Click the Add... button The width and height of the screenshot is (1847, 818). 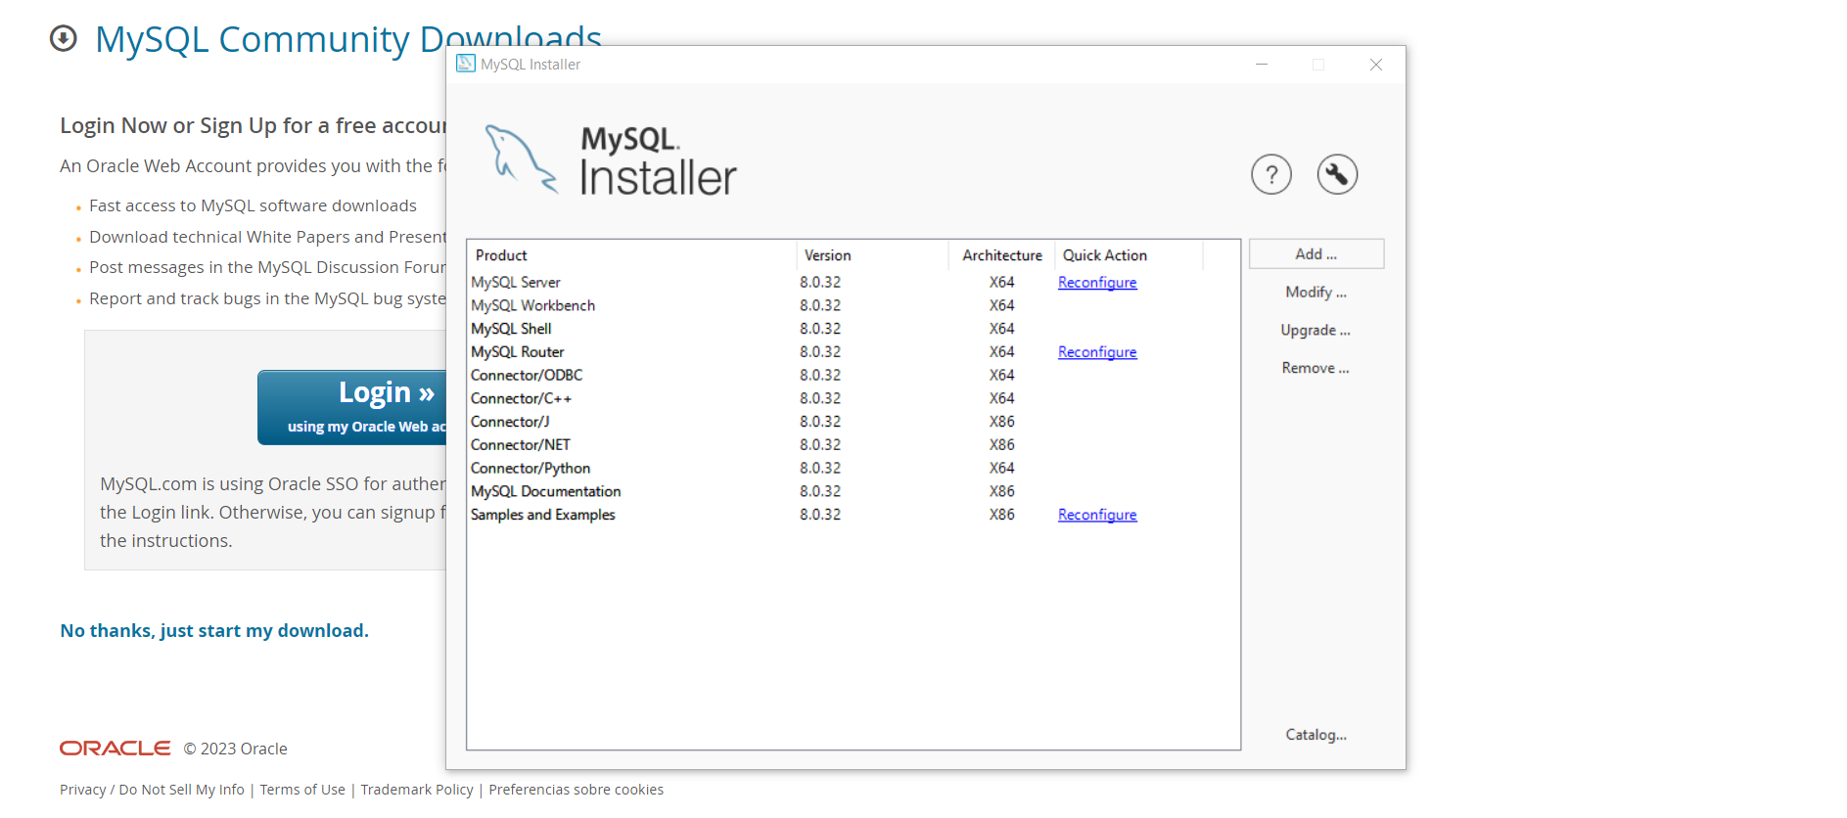pos(1316,254)
